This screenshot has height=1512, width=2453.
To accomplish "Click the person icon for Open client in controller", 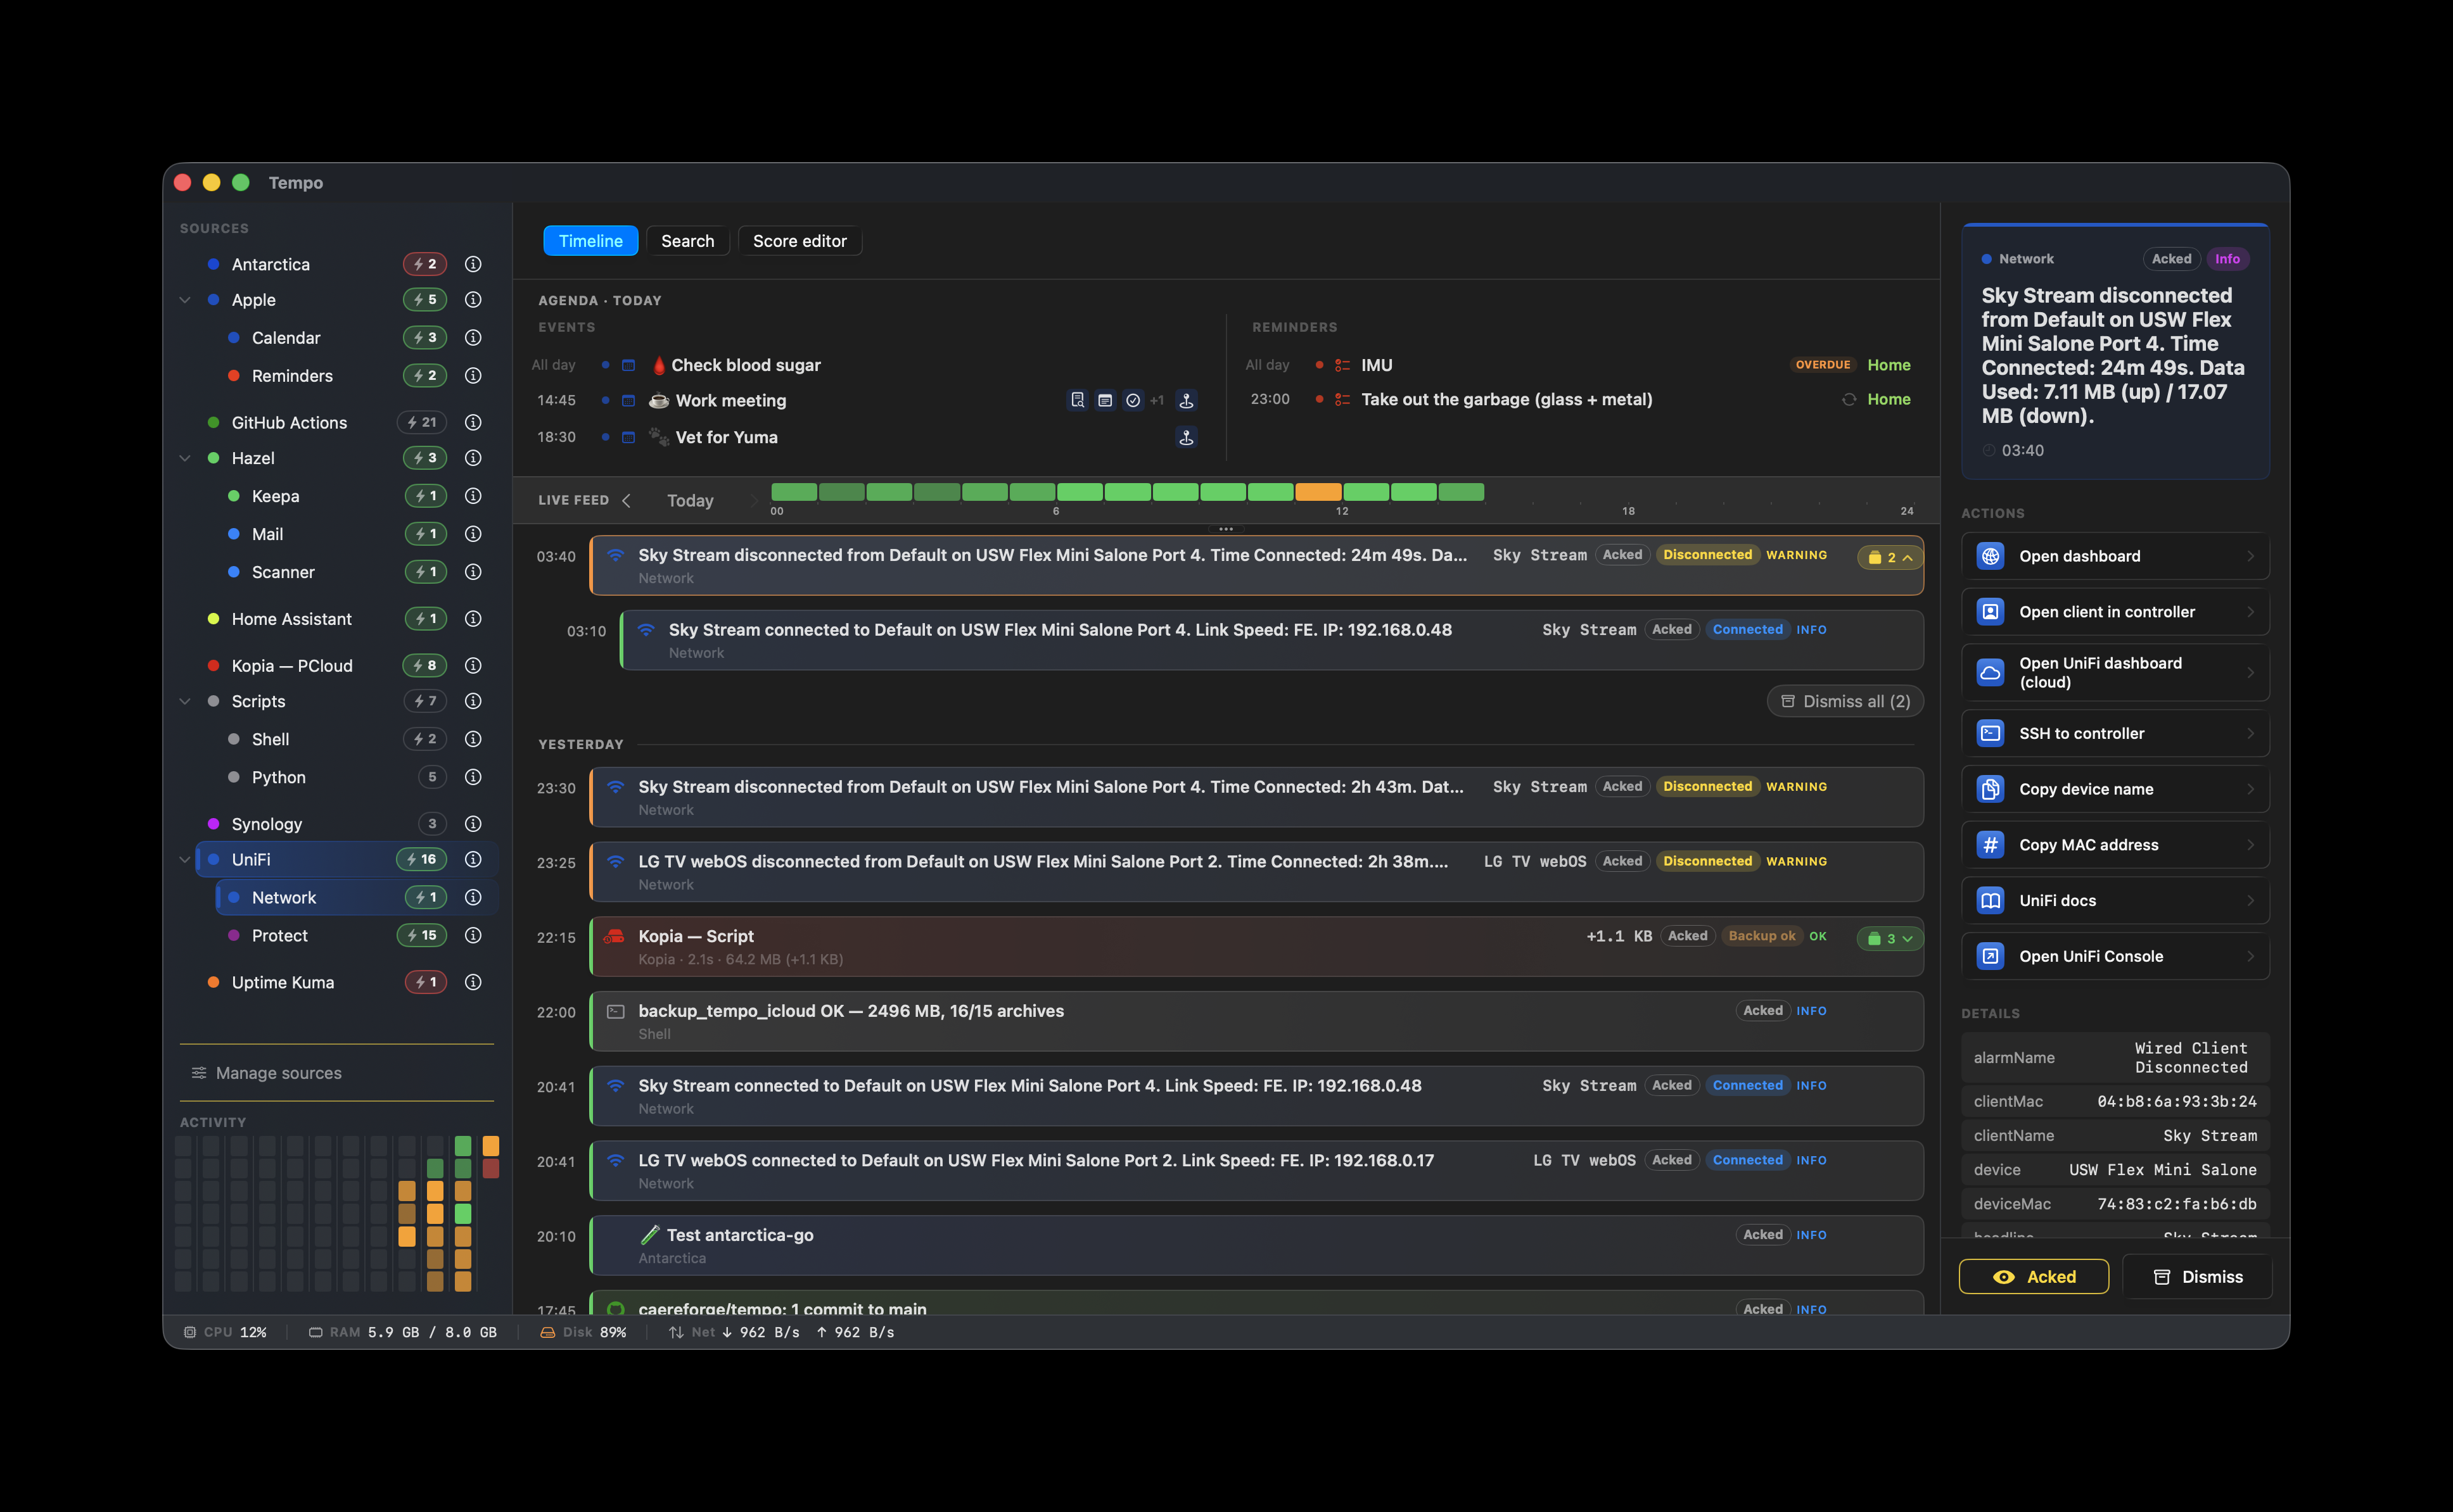I will (1991, 612).
